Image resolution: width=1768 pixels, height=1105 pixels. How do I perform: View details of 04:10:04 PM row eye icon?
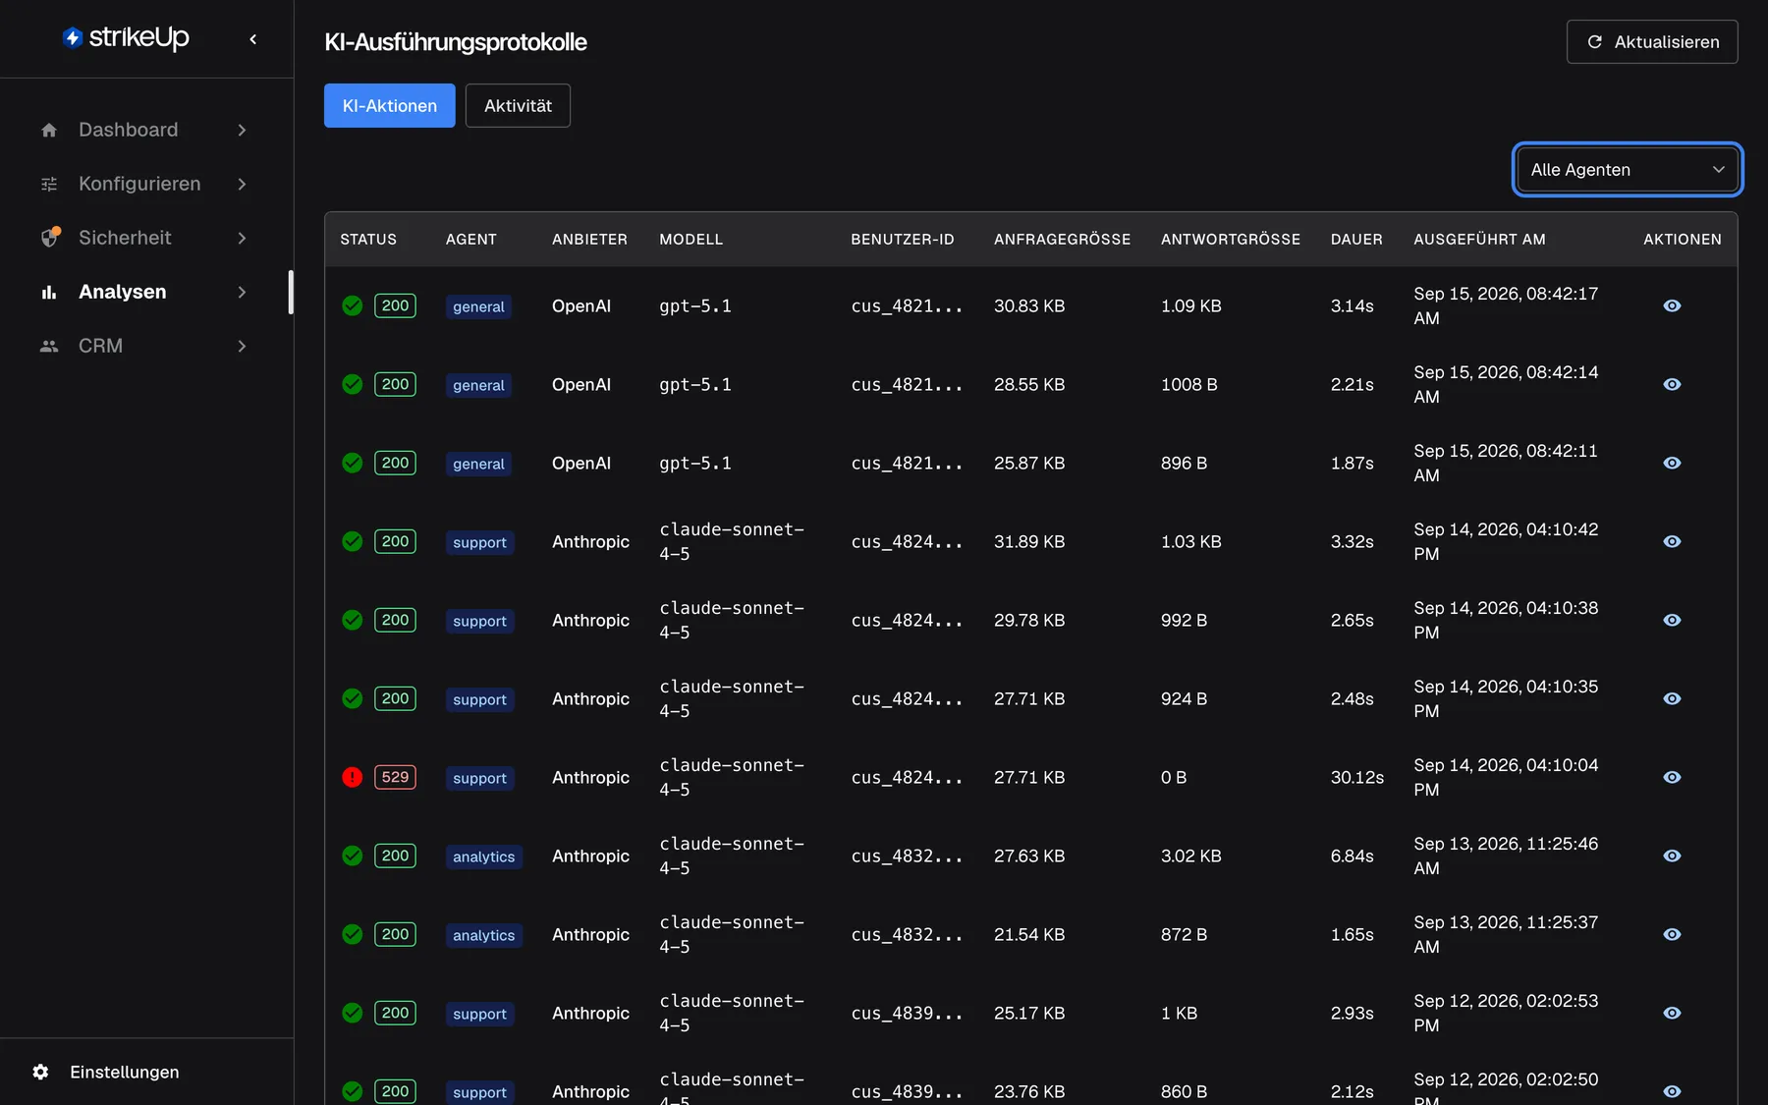pos(1672,777)
